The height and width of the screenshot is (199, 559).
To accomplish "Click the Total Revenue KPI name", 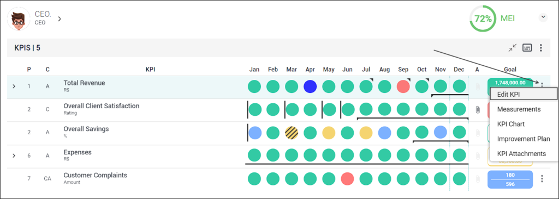I will (84, 83).
